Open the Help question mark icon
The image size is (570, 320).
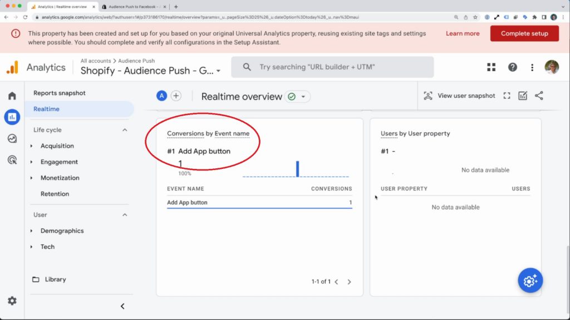point(513,67)
